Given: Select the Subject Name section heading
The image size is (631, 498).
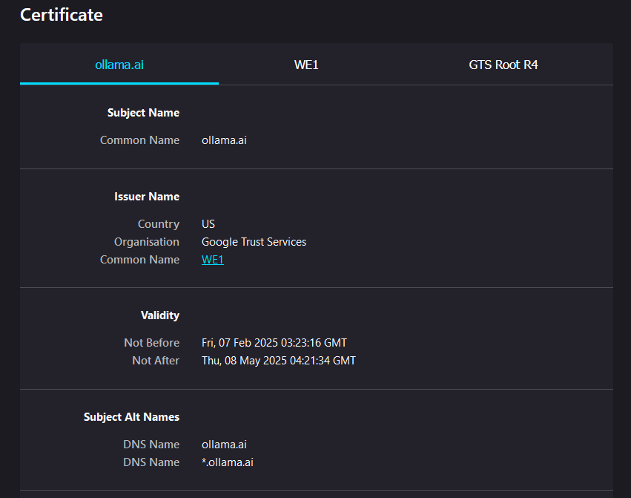Looking at the screenshot, I should 143,113.
